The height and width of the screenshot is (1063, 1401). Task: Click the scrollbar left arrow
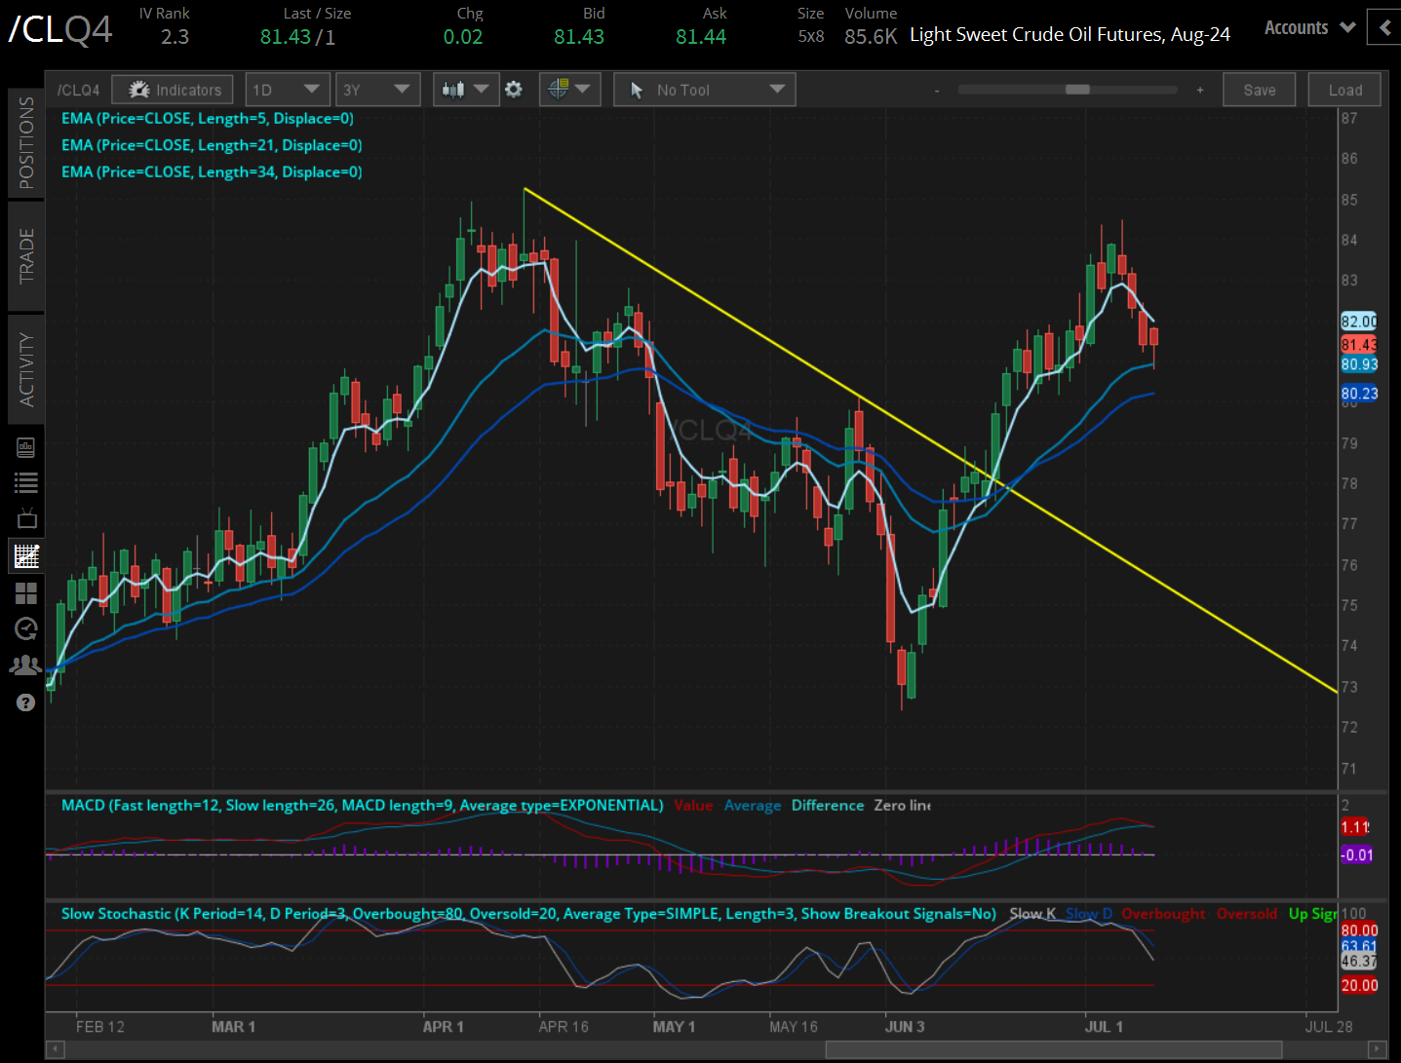click(55, 1049)
